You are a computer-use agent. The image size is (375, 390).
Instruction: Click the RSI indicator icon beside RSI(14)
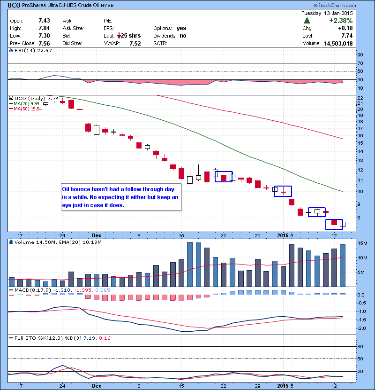point(11,50)
